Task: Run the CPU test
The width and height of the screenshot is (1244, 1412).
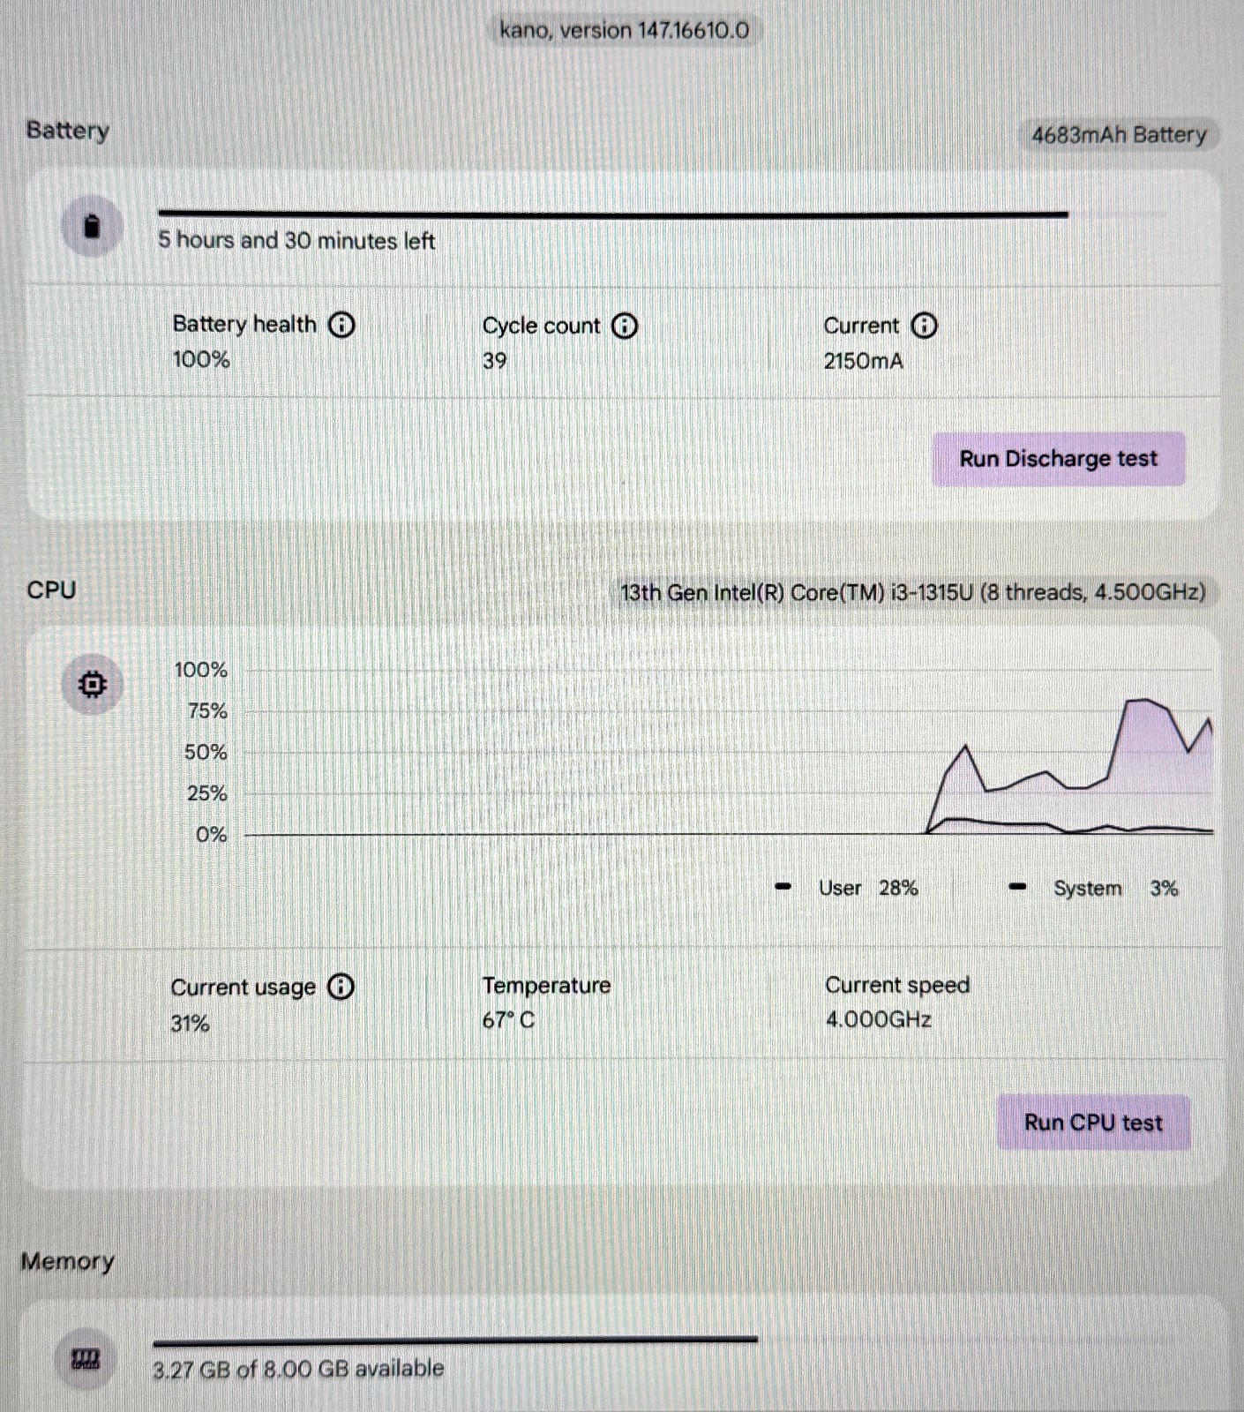Action: pos(1093,1123)
